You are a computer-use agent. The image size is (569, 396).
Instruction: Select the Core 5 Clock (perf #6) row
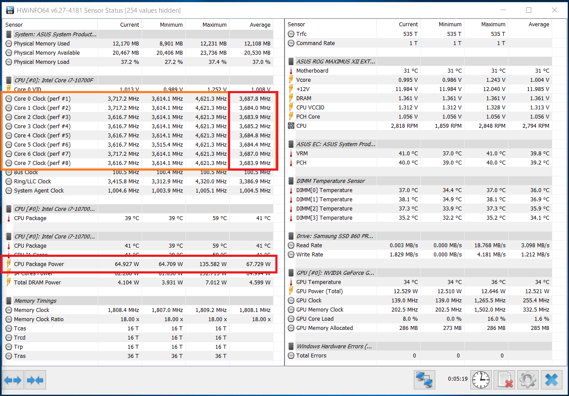(x=138, y=144)
